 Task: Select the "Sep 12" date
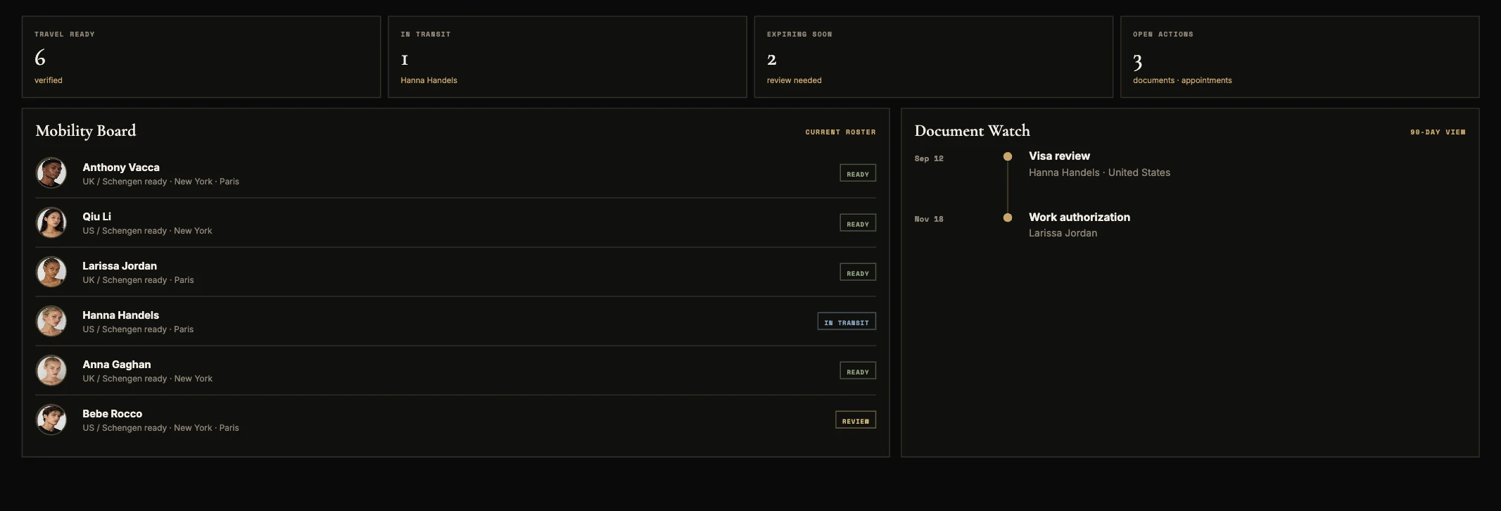click(x=929, y=159)
